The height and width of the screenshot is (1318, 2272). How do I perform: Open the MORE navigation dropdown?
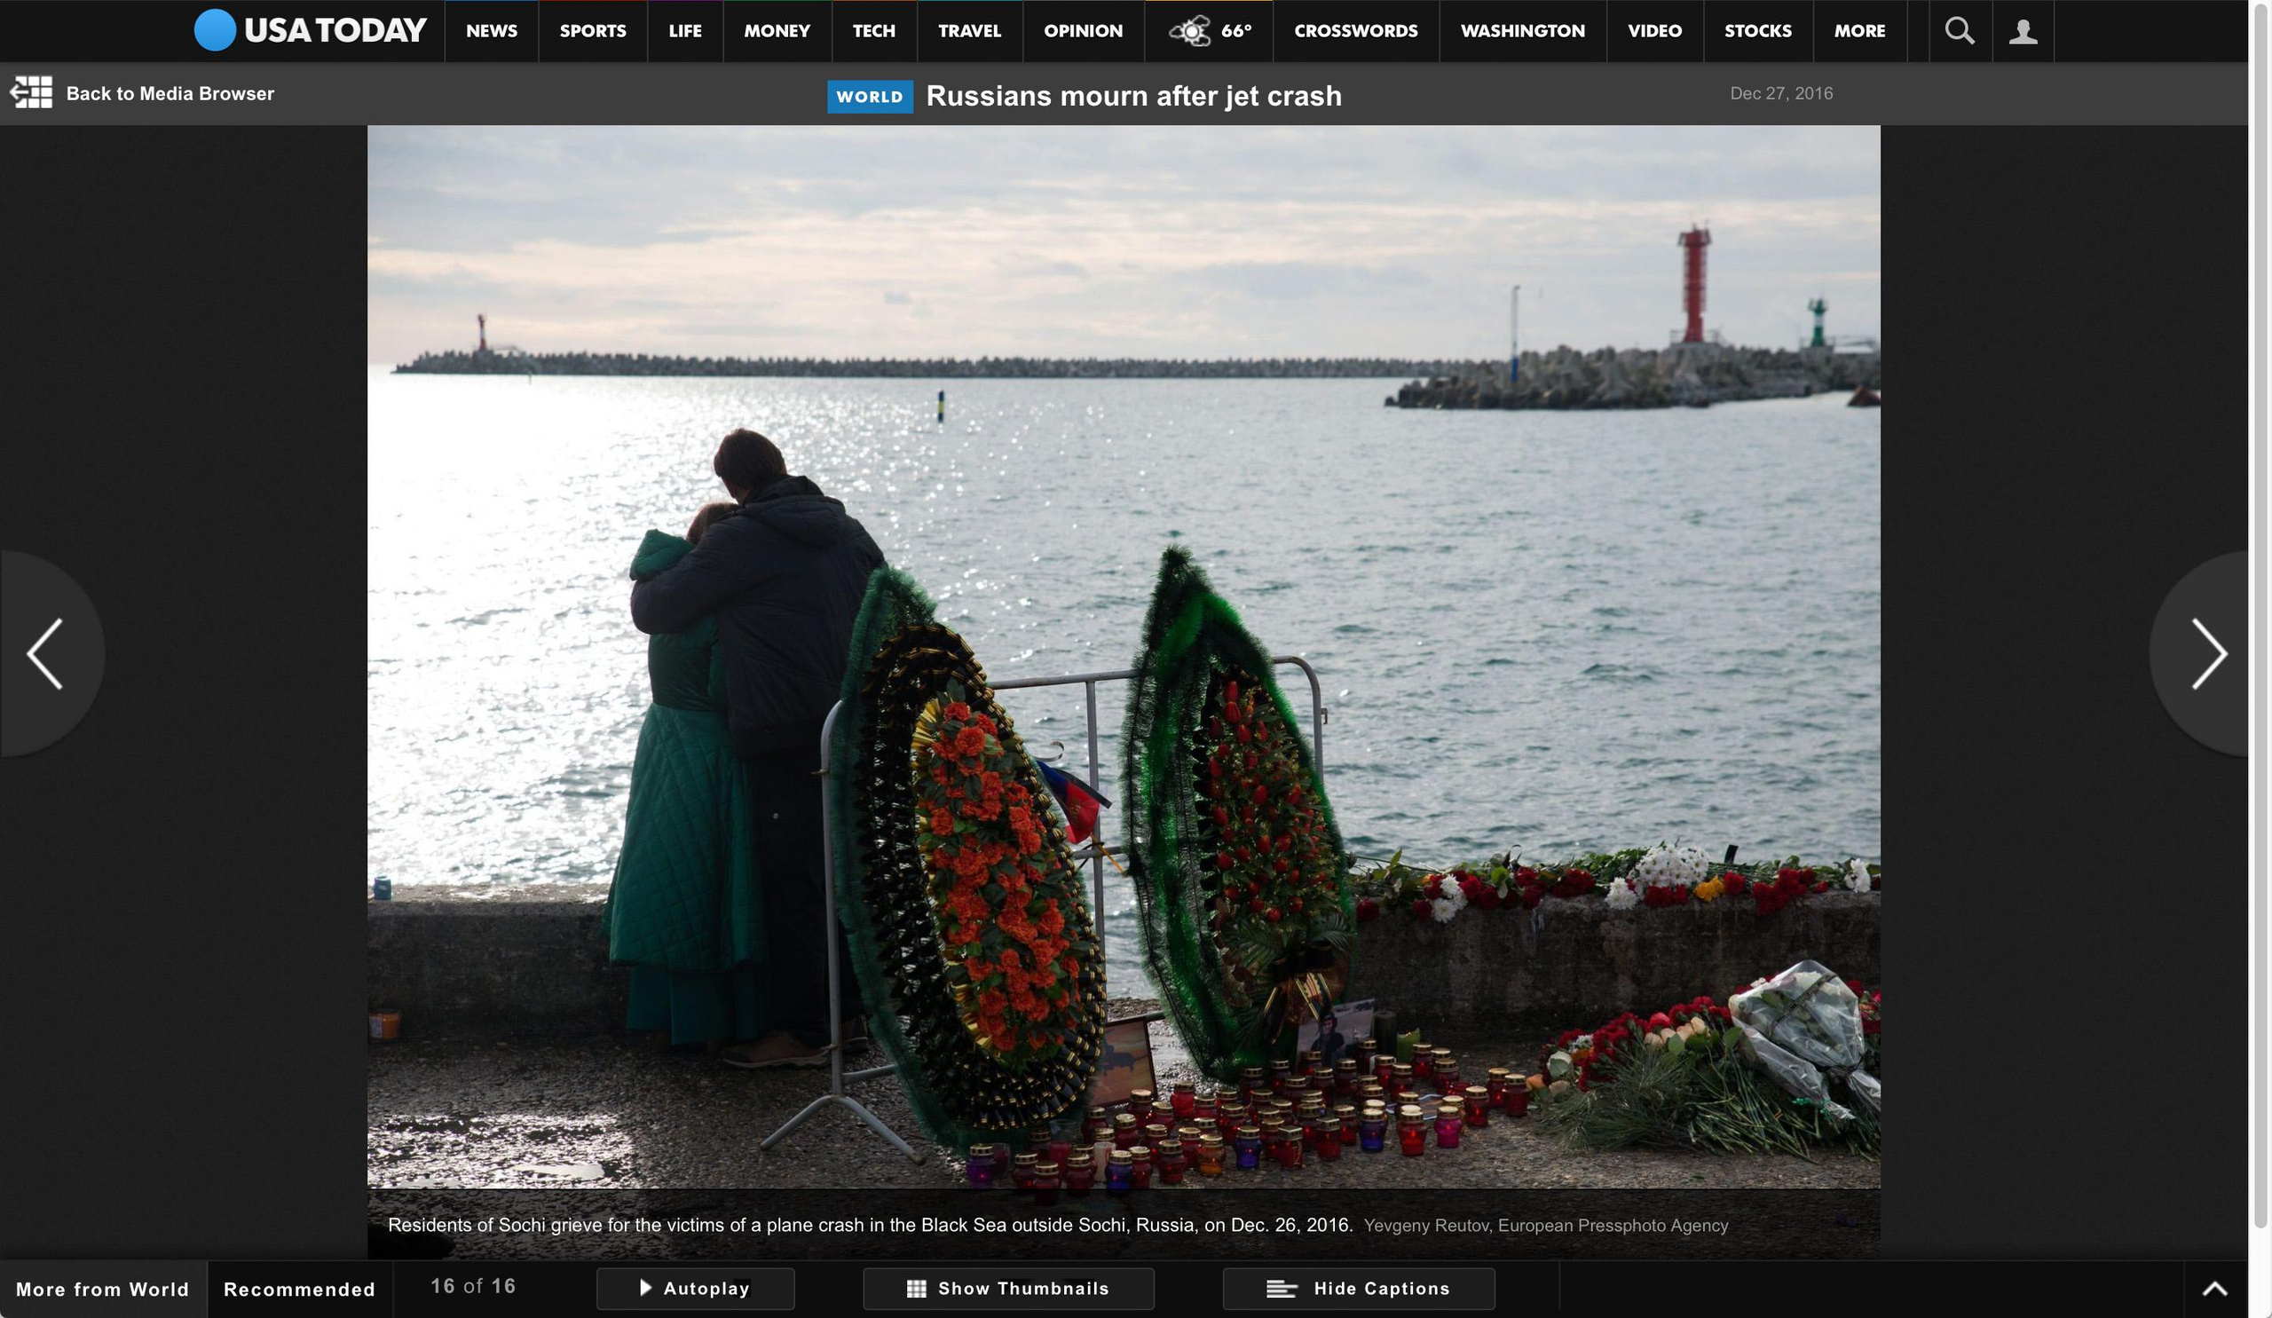[x=1859, y=31]
